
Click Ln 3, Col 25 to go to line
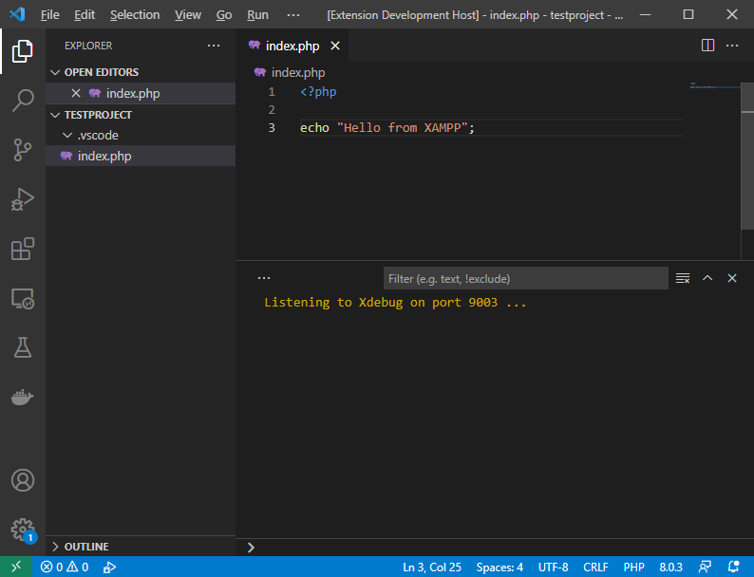(431, 567)
